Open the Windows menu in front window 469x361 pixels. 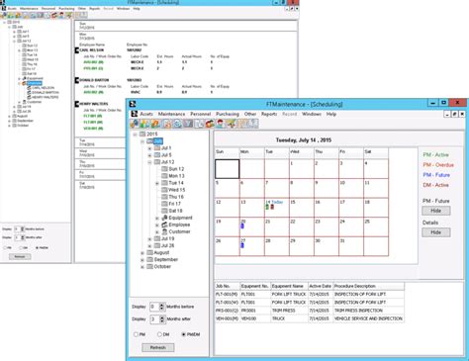click(312, 114)
